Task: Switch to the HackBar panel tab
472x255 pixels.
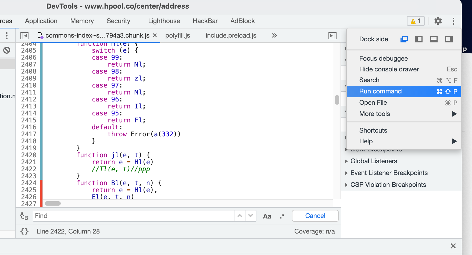Action: 205,21
